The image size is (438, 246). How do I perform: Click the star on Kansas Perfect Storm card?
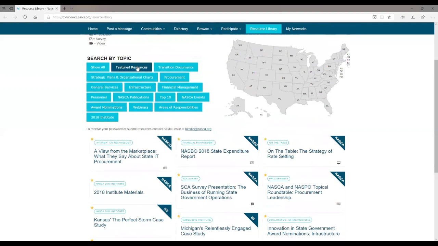pyautogui.click(x=92, y=207)
